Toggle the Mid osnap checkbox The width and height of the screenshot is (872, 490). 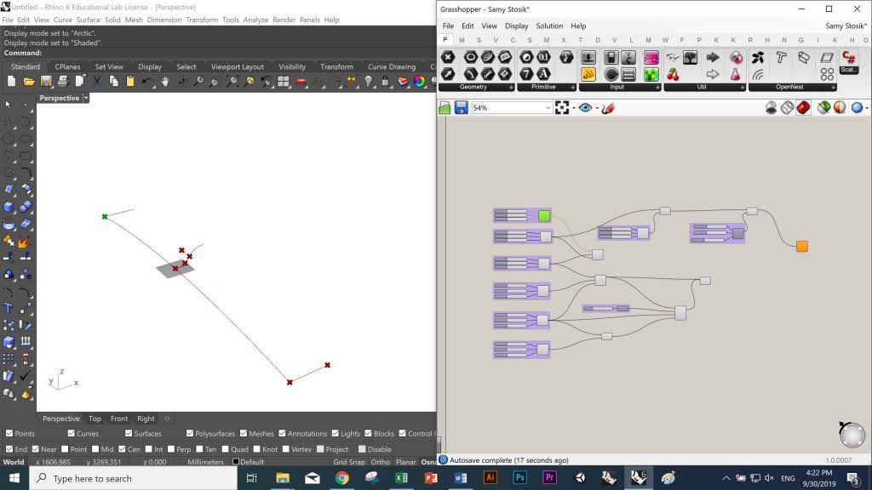95,449
